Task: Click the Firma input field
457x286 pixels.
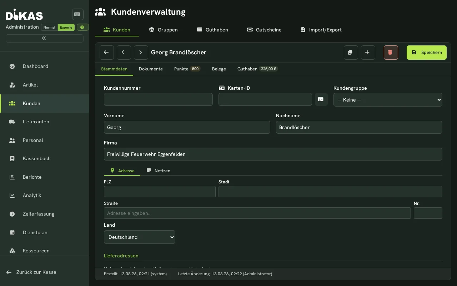Action: coord(273,154)
